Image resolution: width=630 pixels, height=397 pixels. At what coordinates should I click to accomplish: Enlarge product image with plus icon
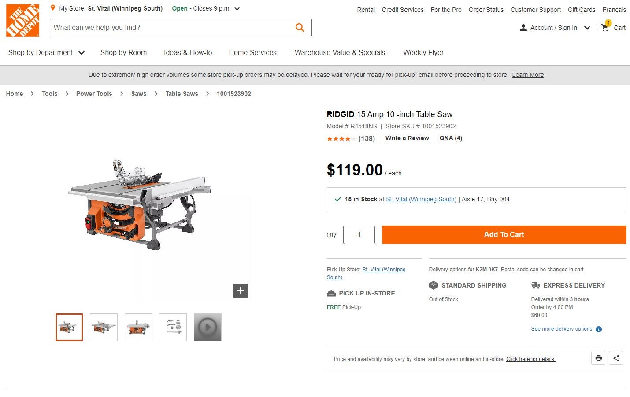pos(241,291)
